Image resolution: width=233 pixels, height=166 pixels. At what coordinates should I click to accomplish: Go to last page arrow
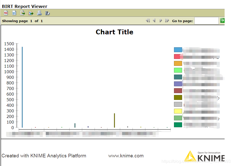pos(167,21)
